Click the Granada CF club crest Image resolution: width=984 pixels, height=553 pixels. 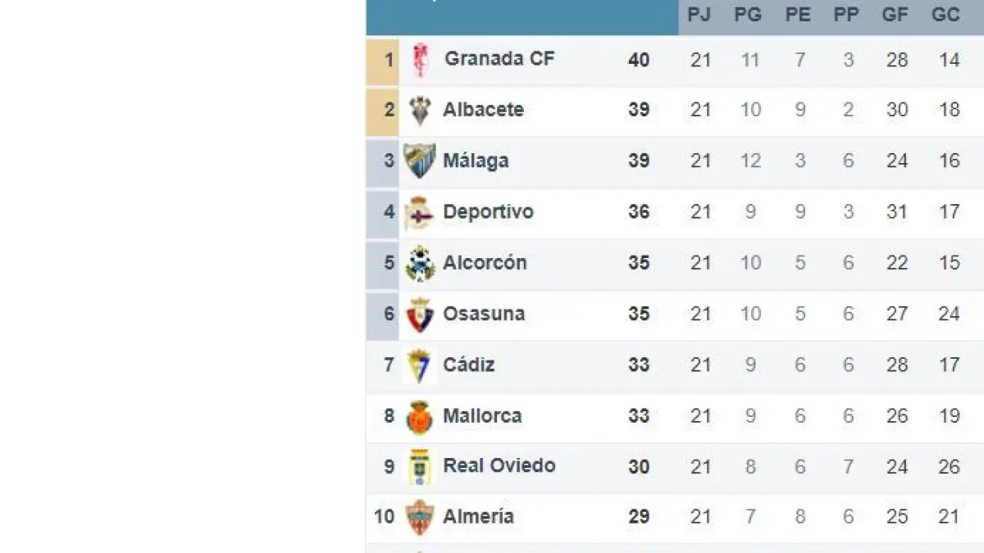[420, 60]
